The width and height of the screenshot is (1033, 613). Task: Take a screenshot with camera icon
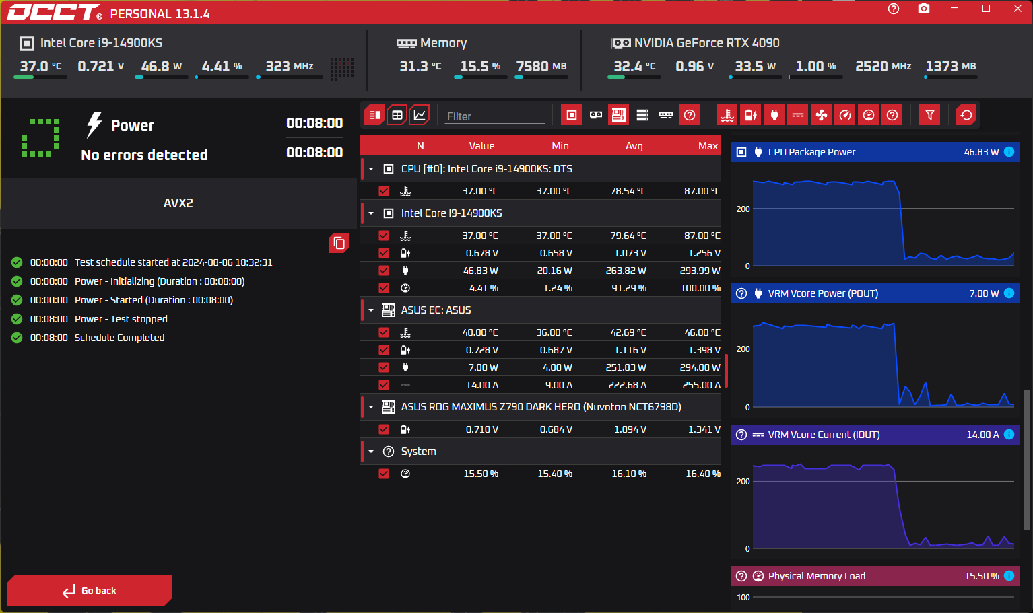point(924,9)
